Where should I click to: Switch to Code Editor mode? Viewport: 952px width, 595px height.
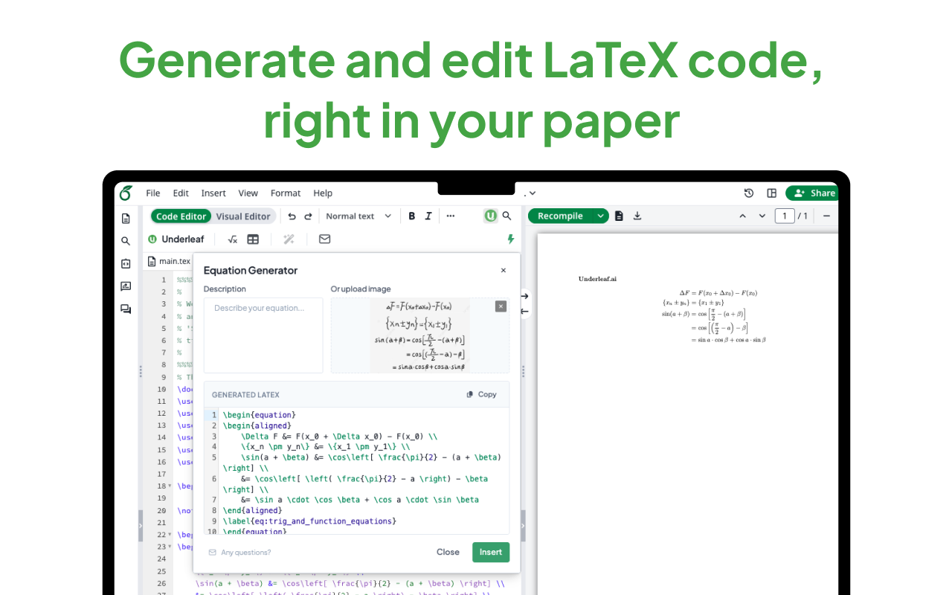181,216
